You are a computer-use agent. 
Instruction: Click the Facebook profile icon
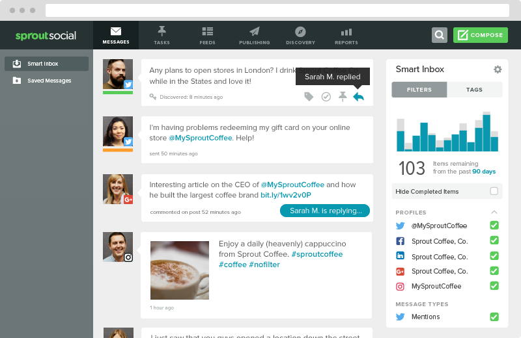[400, 241]
